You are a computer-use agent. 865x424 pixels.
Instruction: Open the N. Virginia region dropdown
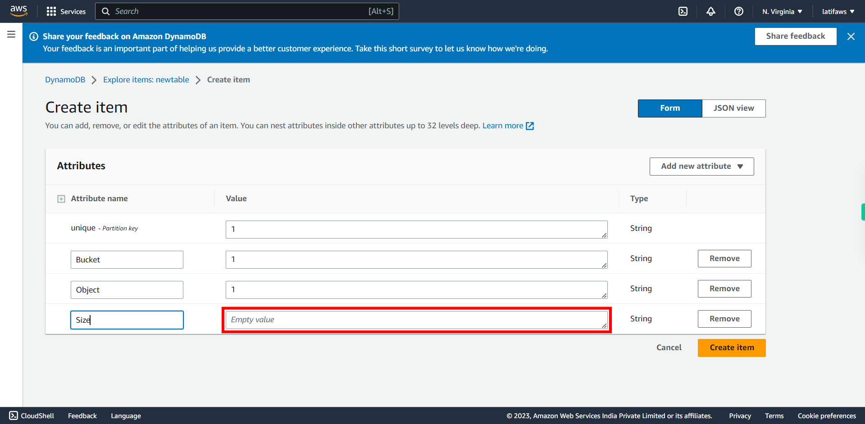pyautogui.click(x=782, y=11)
